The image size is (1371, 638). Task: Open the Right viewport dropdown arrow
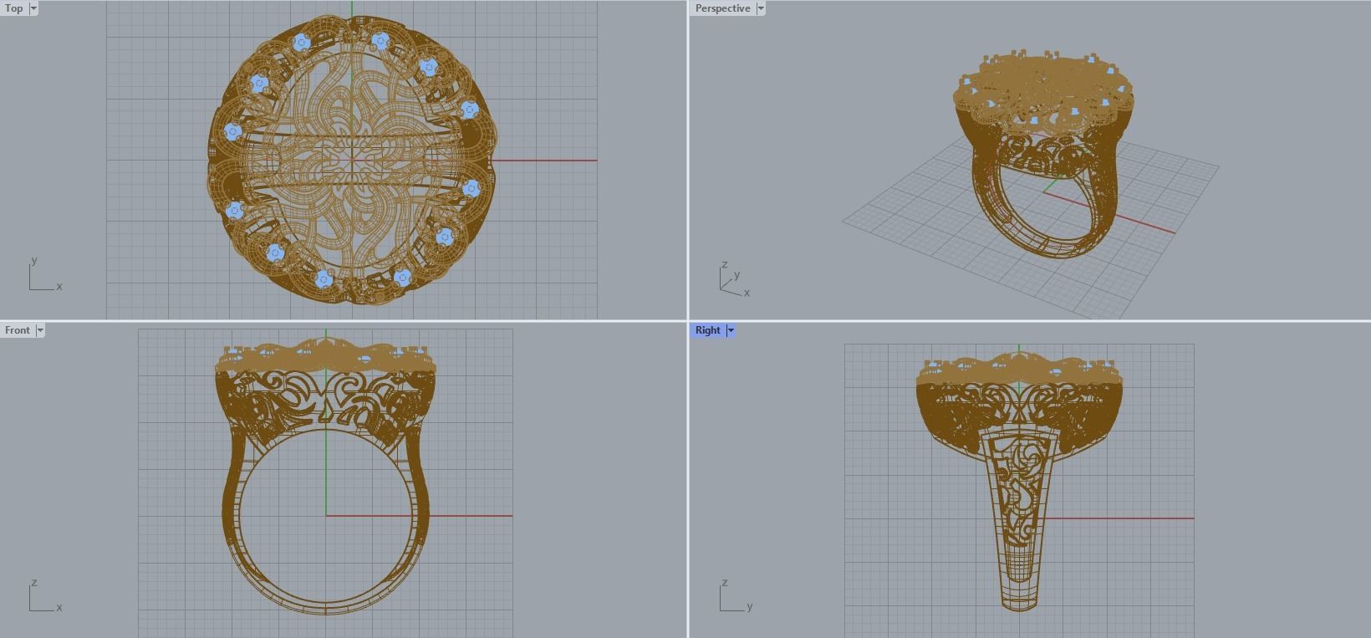click(x=731, y=330)
